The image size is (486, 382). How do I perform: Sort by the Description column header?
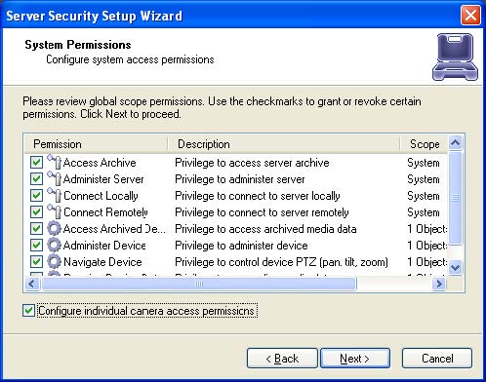click(x=284, y=144)
